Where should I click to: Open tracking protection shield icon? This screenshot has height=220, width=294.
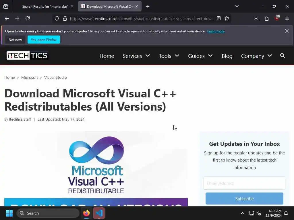(x=57, y=18)
